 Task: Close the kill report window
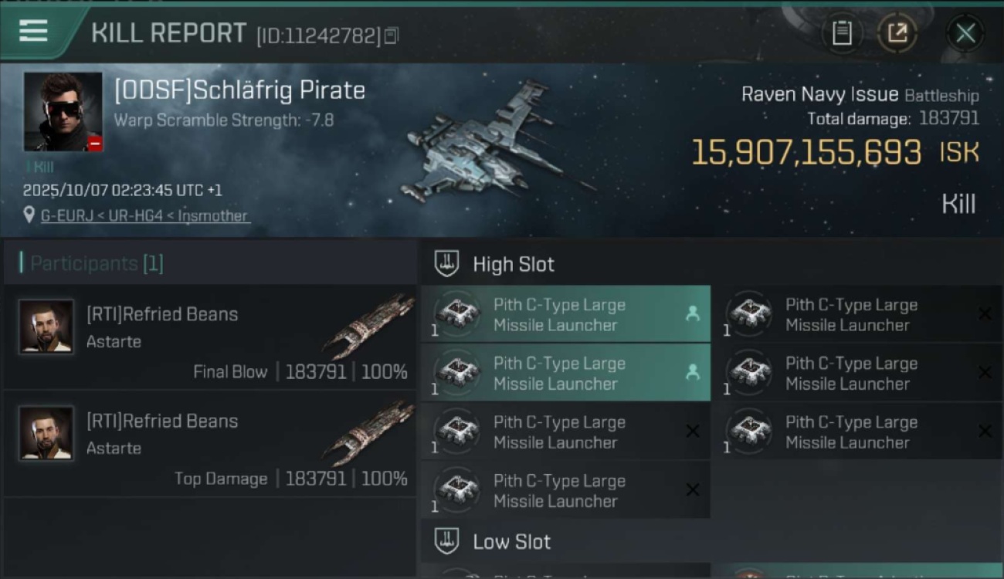965,33
